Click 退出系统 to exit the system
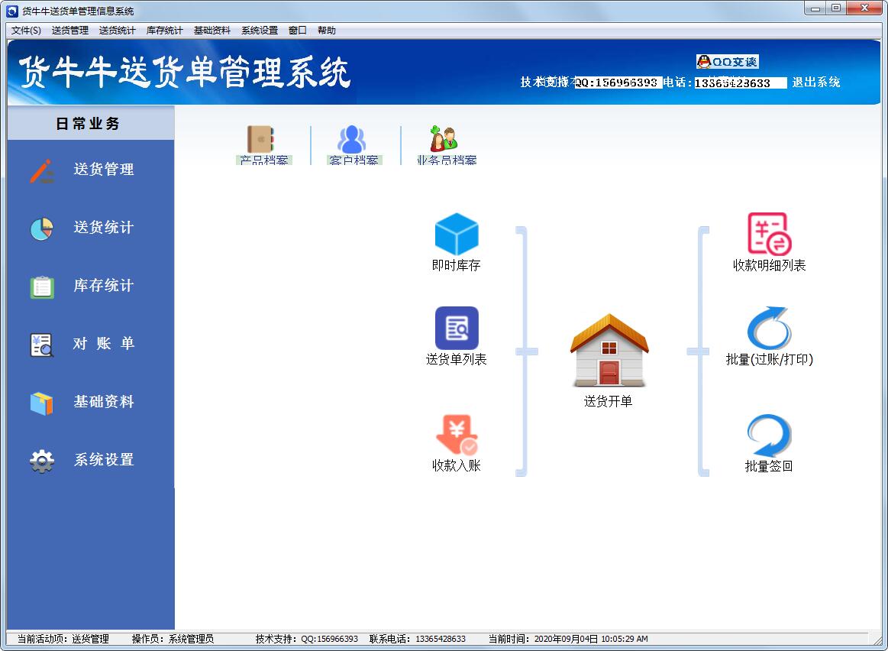This screenshot has height=651, width=888. tap(815, 83)
